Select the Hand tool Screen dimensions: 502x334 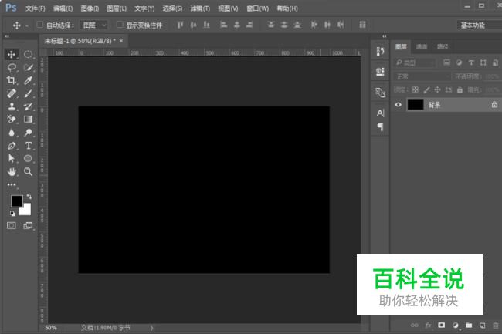(12, 171)
